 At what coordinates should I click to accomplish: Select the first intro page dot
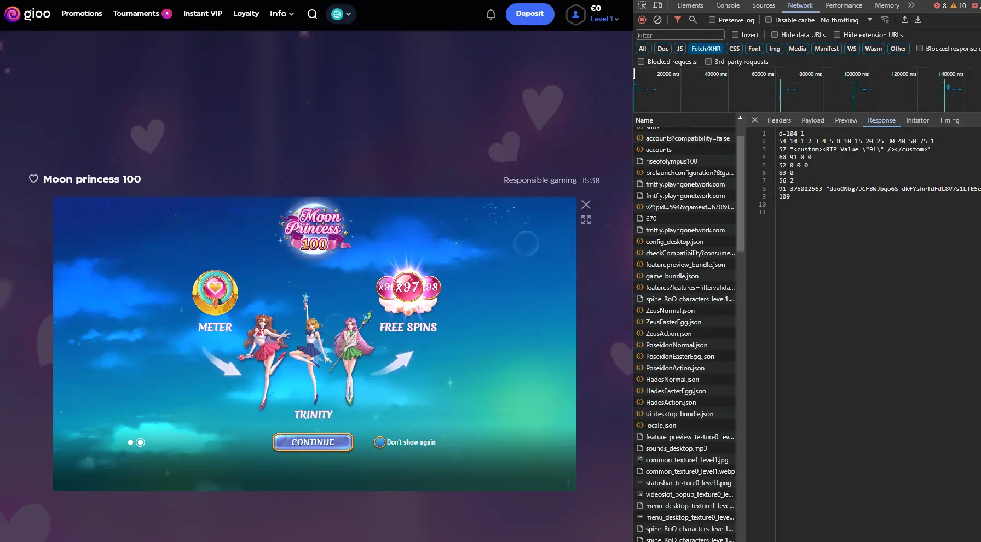point(130,442)
